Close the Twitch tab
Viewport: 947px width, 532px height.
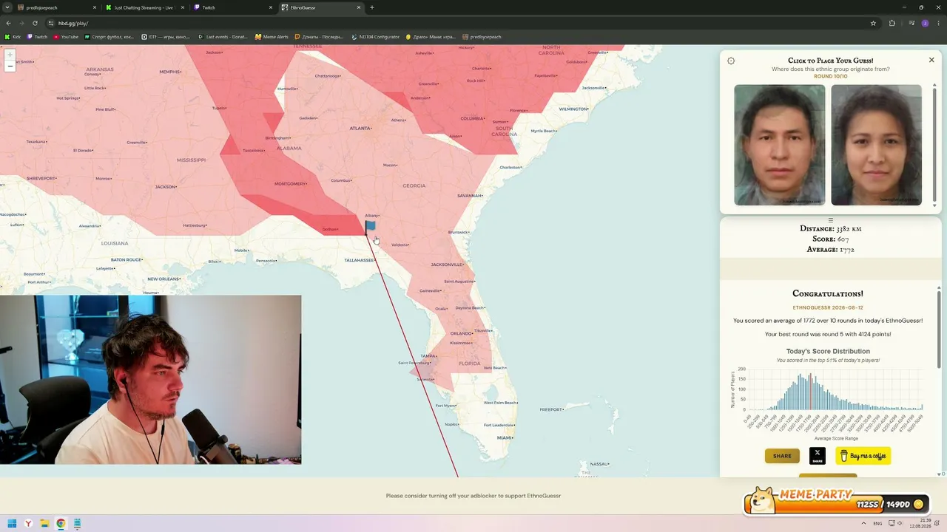(x=272, y=7)
